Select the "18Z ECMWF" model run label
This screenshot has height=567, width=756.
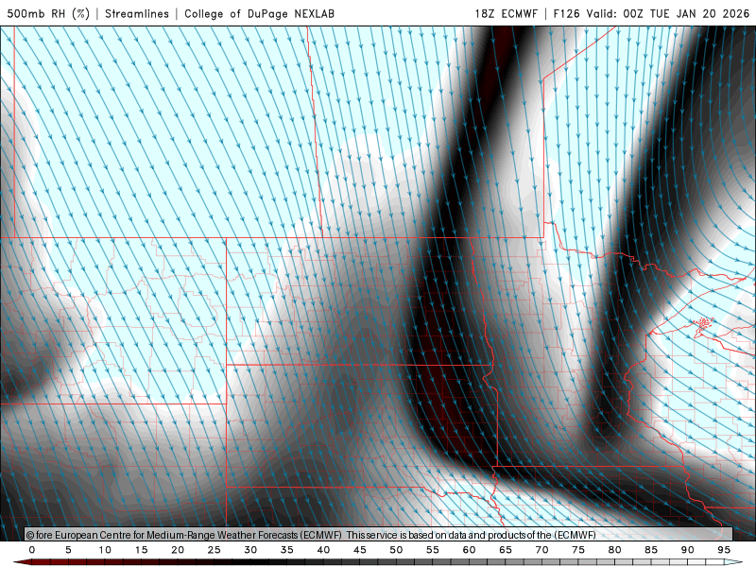tap(506, 13)
